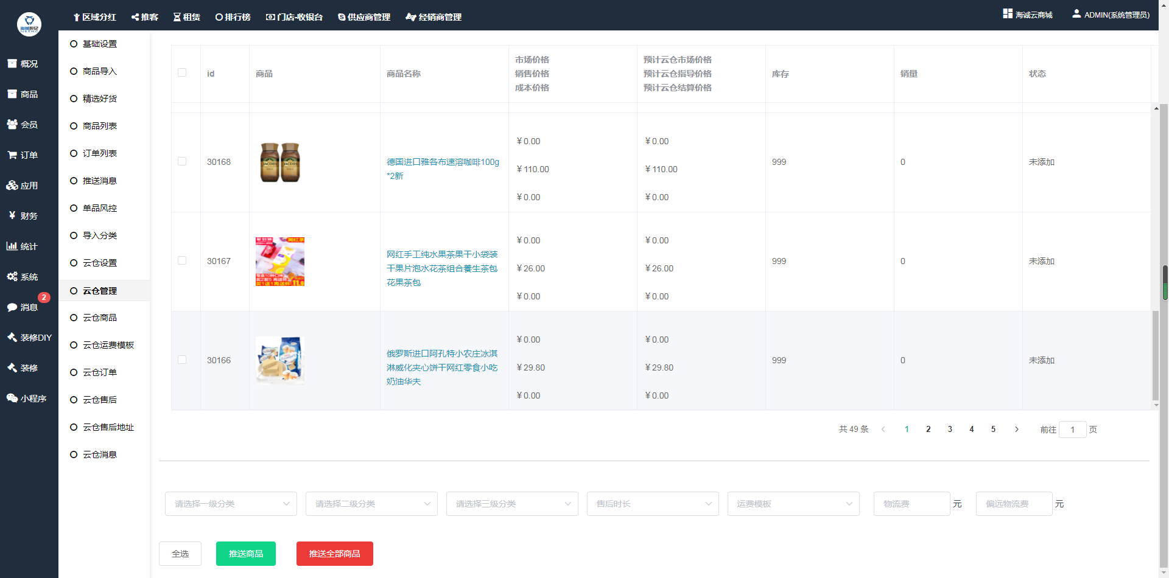The image size is (1169, 578).
Task: Click the Jacobs coffee product thumbnail
Action: 280,162
